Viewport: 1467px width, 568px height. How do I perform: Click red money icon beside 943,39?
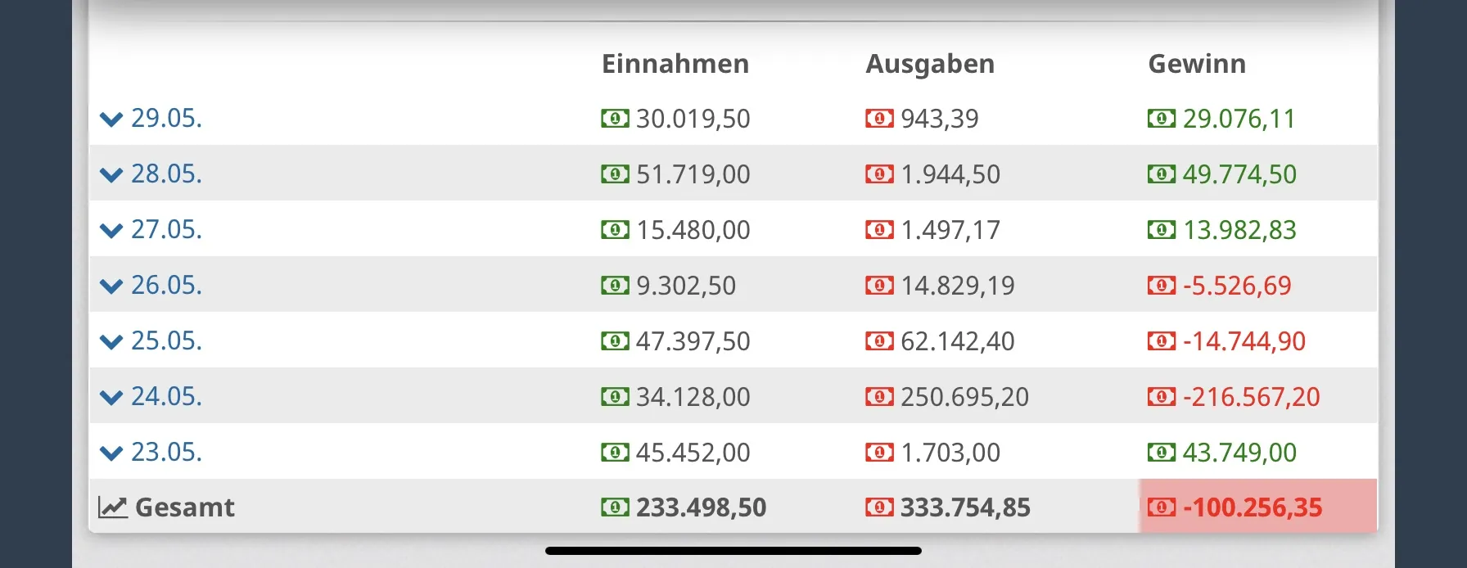pyautogui.click(x=879, y=119)
